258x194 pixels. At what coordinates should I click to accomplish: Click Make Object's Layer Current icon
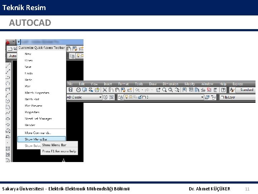click(207, 97)
